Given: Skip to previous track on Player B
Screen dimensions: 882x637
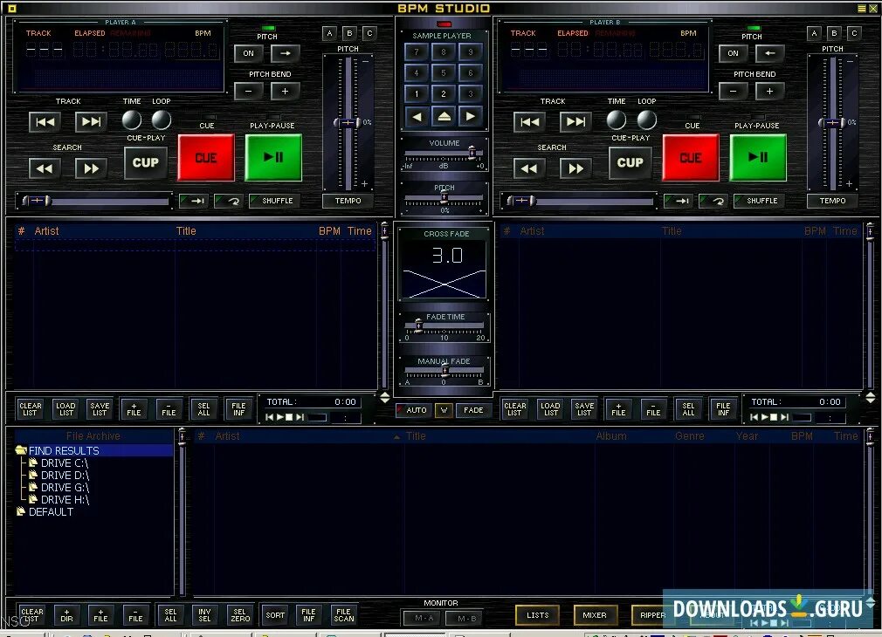Looking at the screenshot, I should pyautogui.click(x=529, y=122).
